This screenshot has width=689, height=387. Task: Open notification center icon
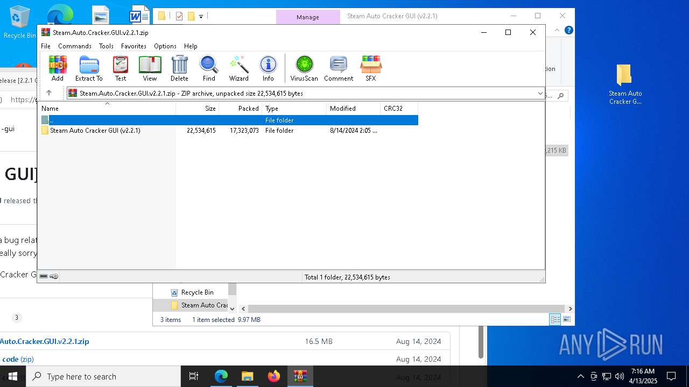[x=671, y=376]
